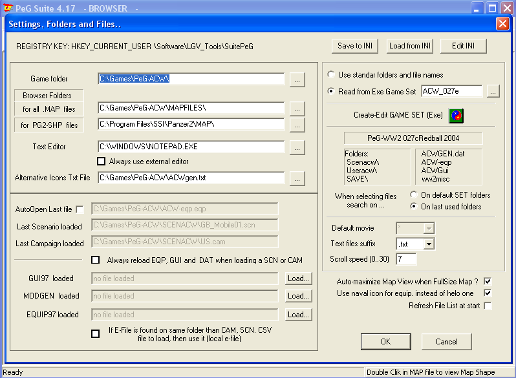Choose On default SET folders option

tap(414, 194)
